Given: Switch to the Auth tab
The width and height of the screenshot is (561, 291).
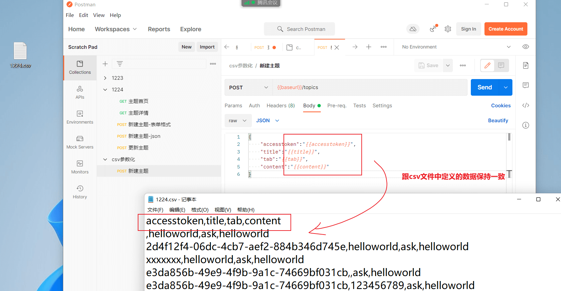Looking at the screenshot, I should [254, 106].
